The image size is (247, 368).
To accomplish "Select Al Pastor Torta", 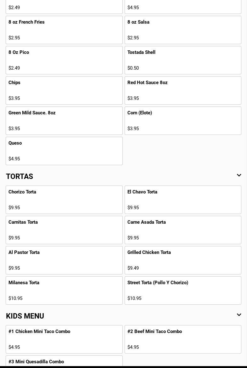I will coord(64,260).
